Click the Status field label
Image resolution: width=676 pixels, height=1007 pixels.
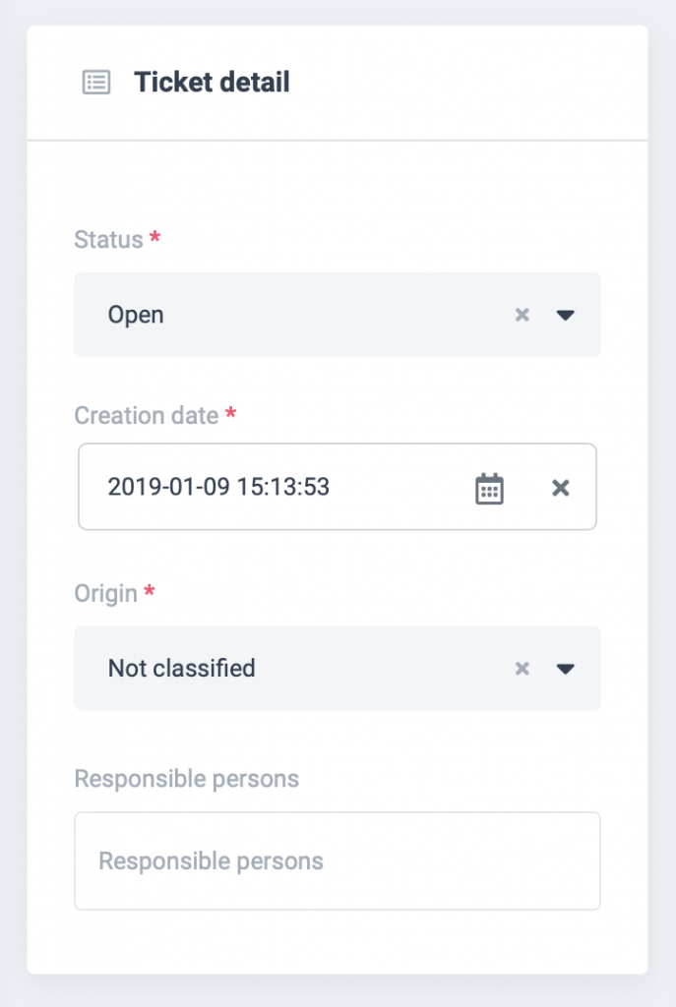(x=108, y=239)
